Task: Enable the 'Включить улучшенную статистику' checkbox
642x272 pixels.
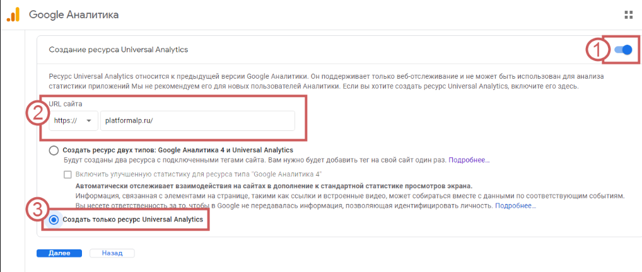Action: coord(67,174)
